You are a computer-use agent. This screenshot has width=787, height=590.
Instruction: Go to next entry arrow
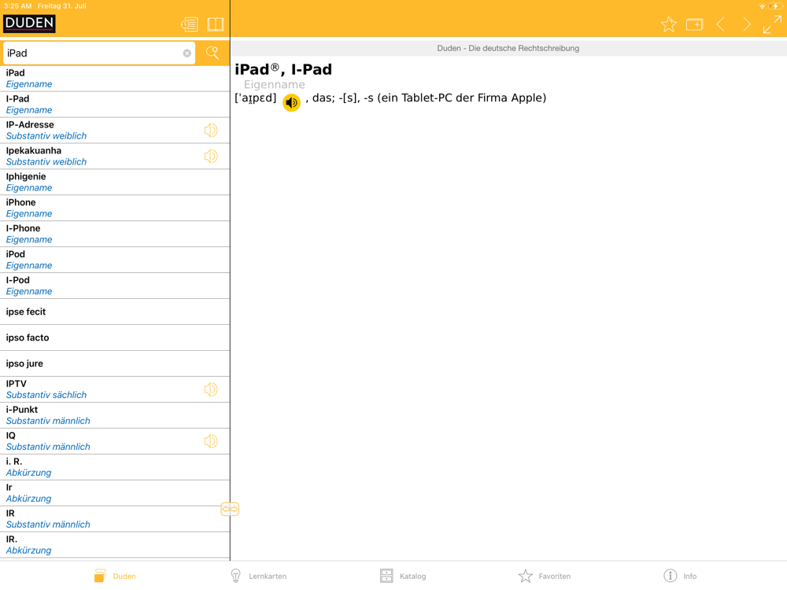[747, 24]
